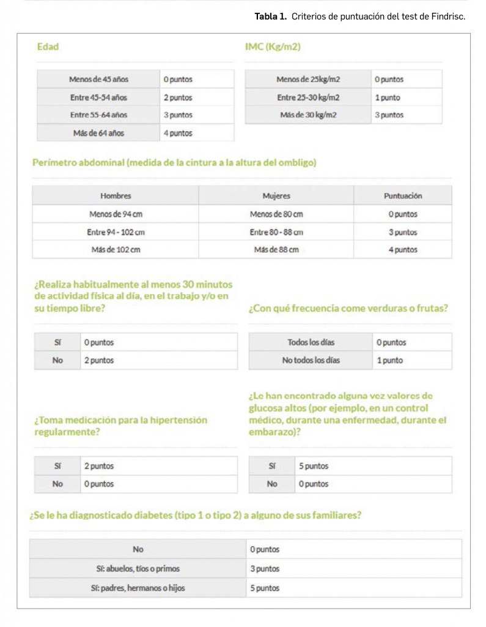The height and width of the screenshot is (627, 486).
Task: Click the "Entre 45-54 años" row label
Action: [x=98, y=97]
